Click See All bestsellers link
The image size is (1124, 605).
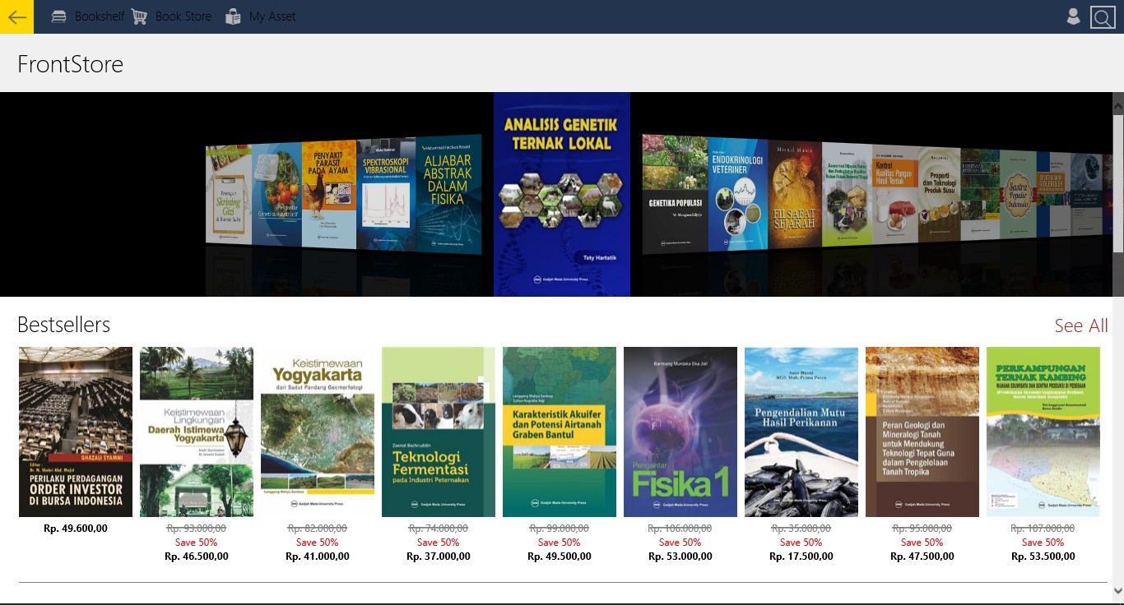[1081, 326]
